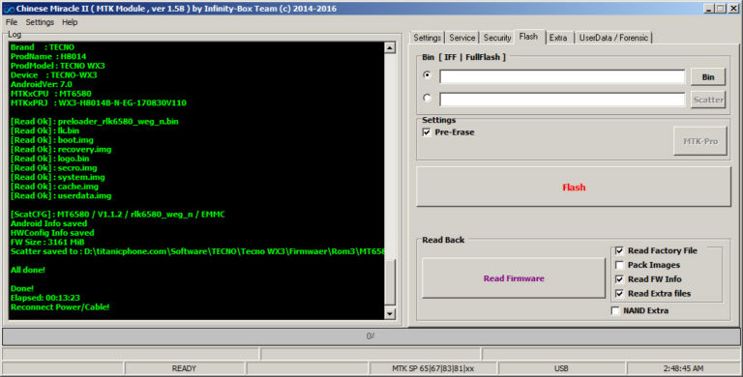Close the Chinese Miracle II window

732,9
